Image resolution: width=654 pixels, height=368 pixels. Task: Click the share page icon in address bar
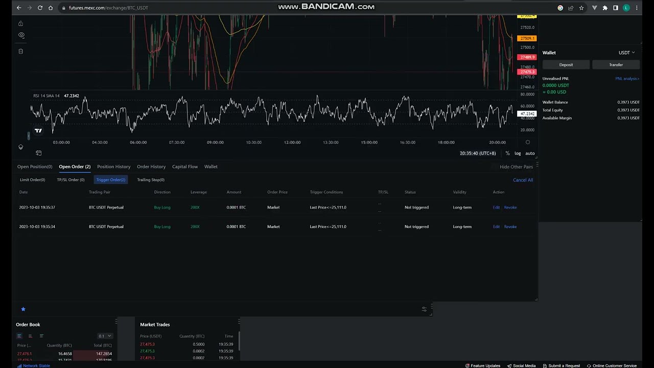coord(571,8)
